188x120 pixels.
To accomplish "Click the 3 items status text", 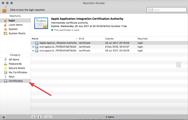I will click(x=110, y=117).
